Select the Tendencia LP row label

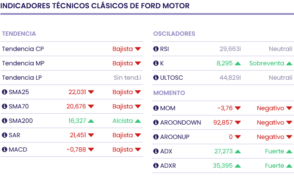22,78
